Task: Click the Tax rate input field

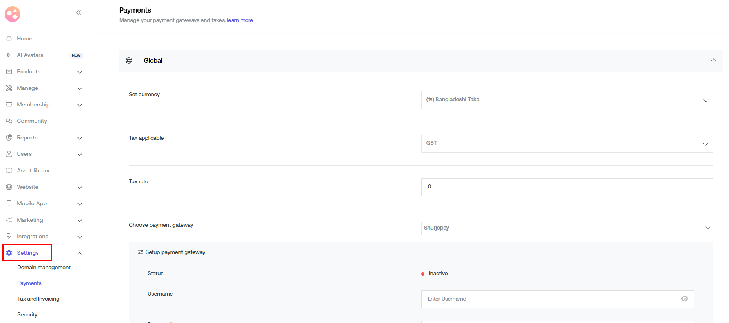Action: (x=566, y=187)
